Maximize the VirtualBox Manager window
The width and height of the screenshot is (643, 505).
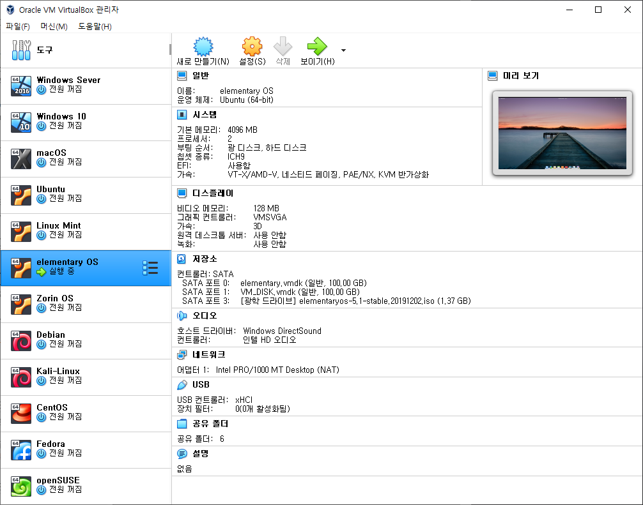(598, 10)
